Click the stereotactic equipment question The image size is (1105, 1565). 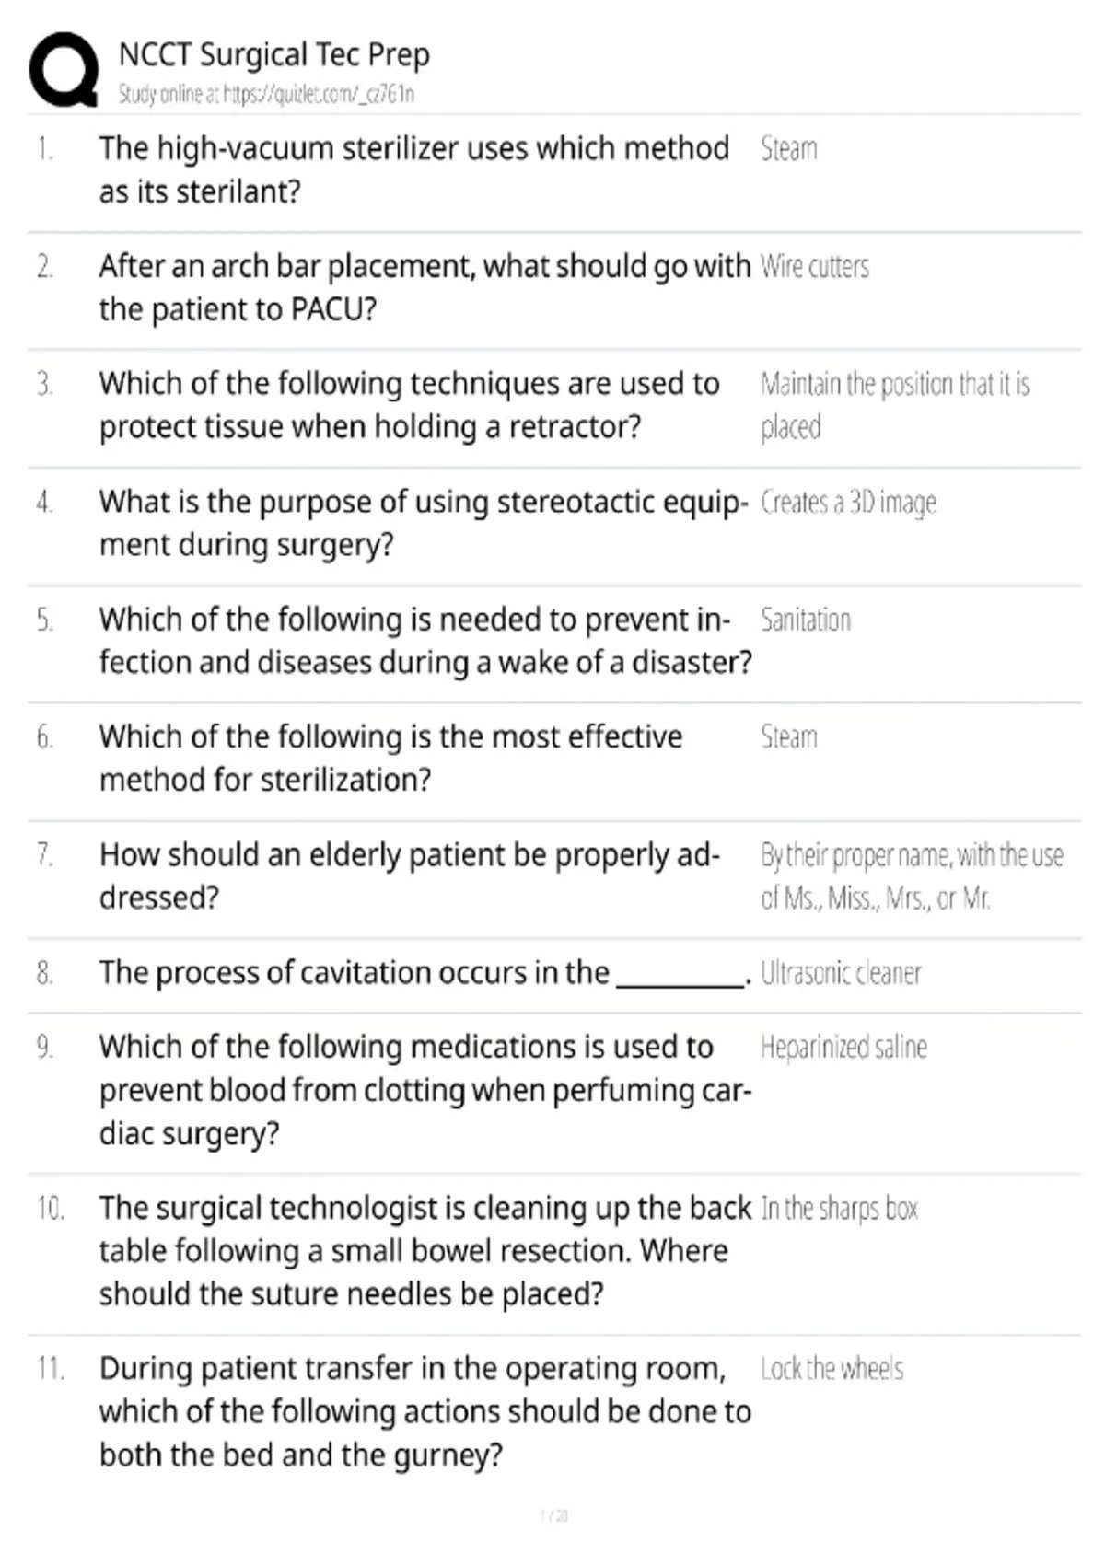(425, 523)
